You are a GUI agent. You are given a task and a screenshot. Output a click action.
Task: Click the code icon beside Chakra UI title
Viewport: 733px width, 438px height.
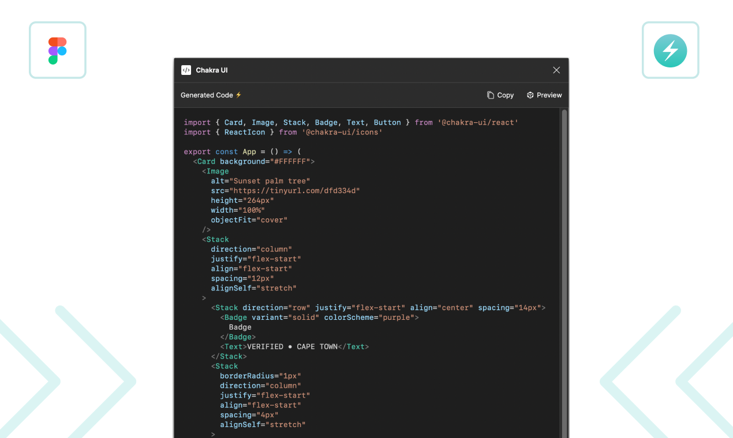(x=186, y=70)
